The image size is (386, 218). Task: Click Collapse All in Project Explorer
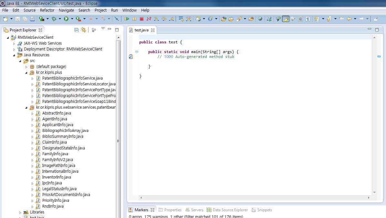coord(77,30)
